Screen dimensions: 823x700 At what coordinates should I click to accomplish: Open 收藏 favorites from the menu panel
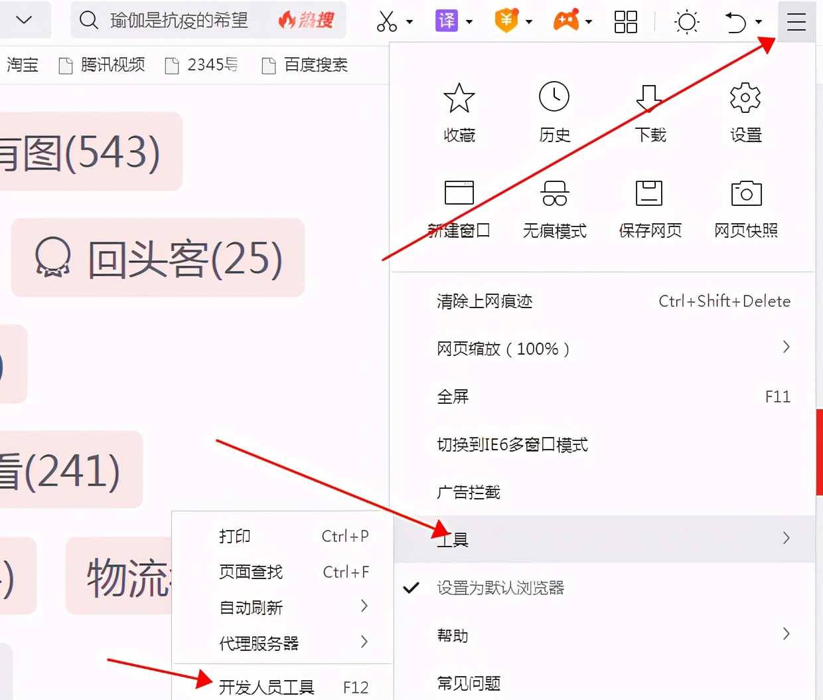(459, 113)
